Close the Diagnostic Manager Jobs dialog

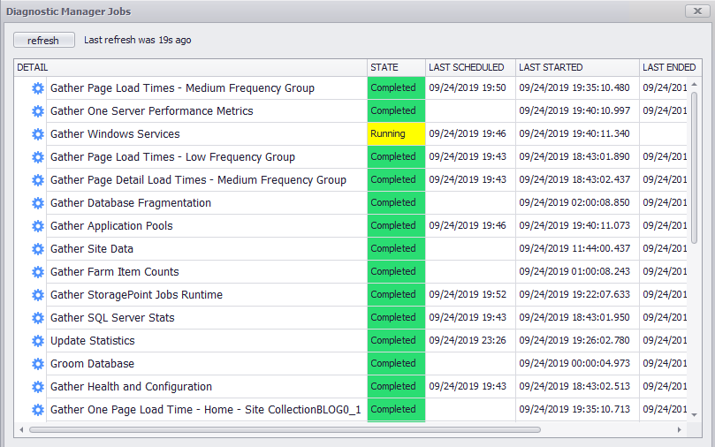697,11
